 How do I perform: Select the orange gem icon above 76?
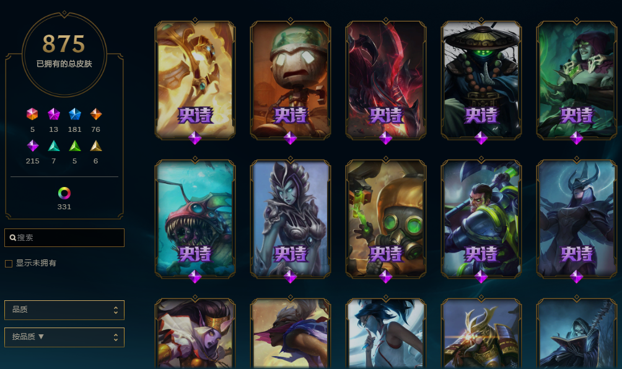pos(95,114)
